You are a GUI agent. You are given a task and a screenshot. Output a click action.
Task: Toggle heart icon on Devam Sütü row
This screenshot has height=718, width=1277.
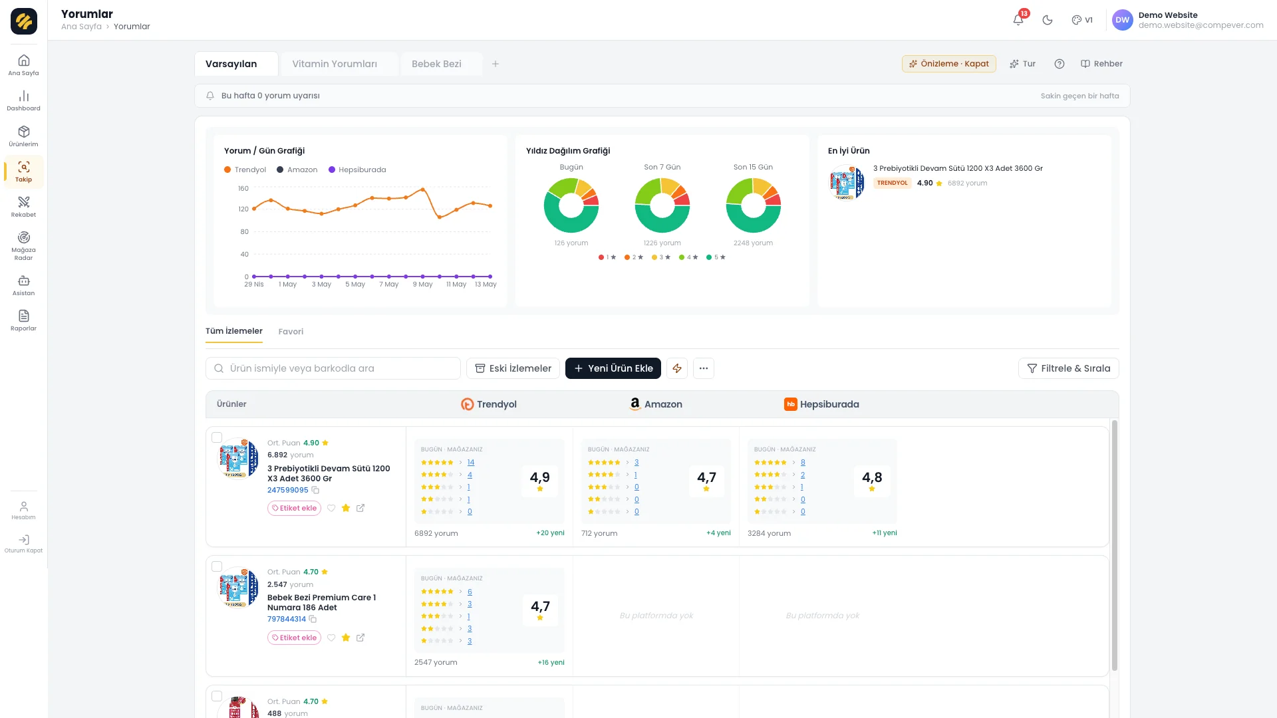[x=331, y=508]
